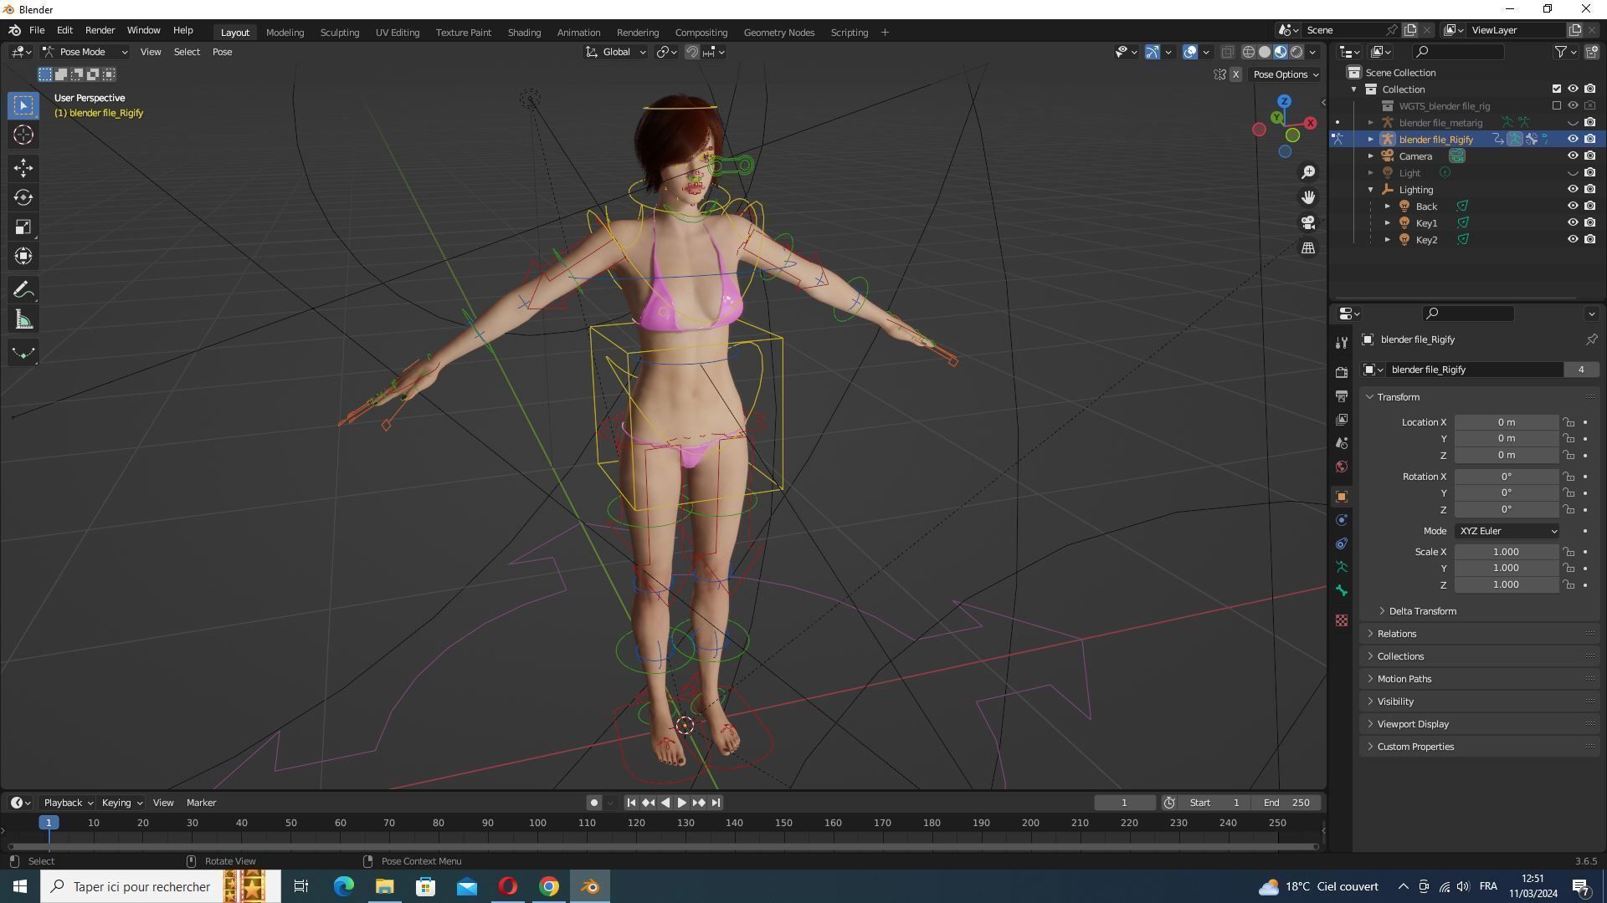Choose the Annotate pencil tool
Screen dimensions: 1607x903
tap(23, 290)
